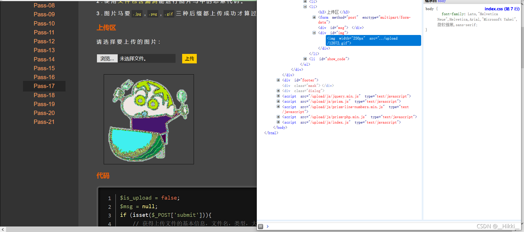The image size is (524, 232).
Task: Open Pass-15 in the sidebar
Action: tap(44, 68)
